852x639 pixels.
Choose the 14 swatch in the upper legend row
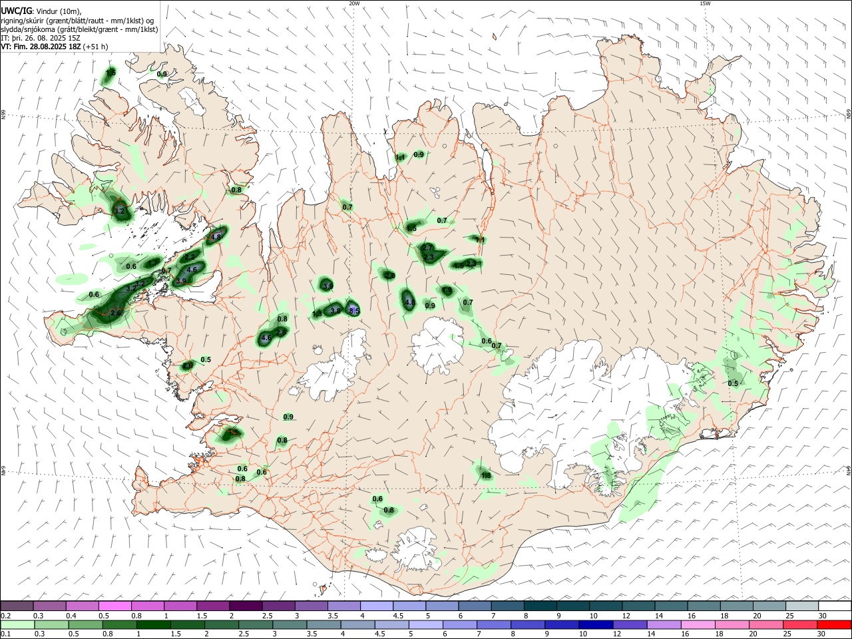[671, 606]
